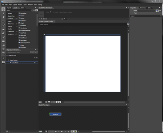Expand the Styles assets category
Viewport: 163px width, 133px height.
(7, 21)
